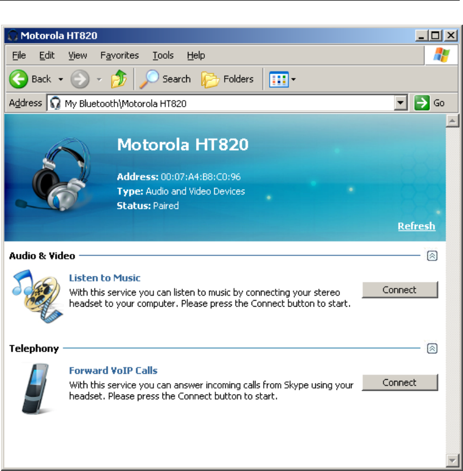Click the mobile phone Telephony icon

point(36,389)
